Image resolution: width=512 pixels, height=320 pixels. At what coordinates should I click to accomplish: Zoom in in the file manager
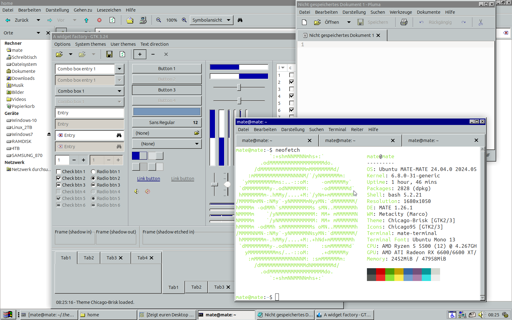[184, 20]
